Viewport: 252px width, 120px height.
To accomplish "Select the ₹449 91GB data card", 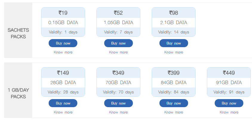I will 229,82.
